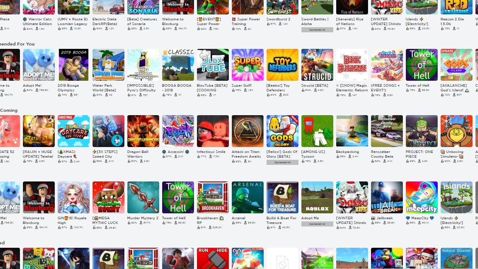Viewport: 478px width, 269px height.
Task: Select the Murder Mystery 2 thumbnail
Action: click(143, 197)
